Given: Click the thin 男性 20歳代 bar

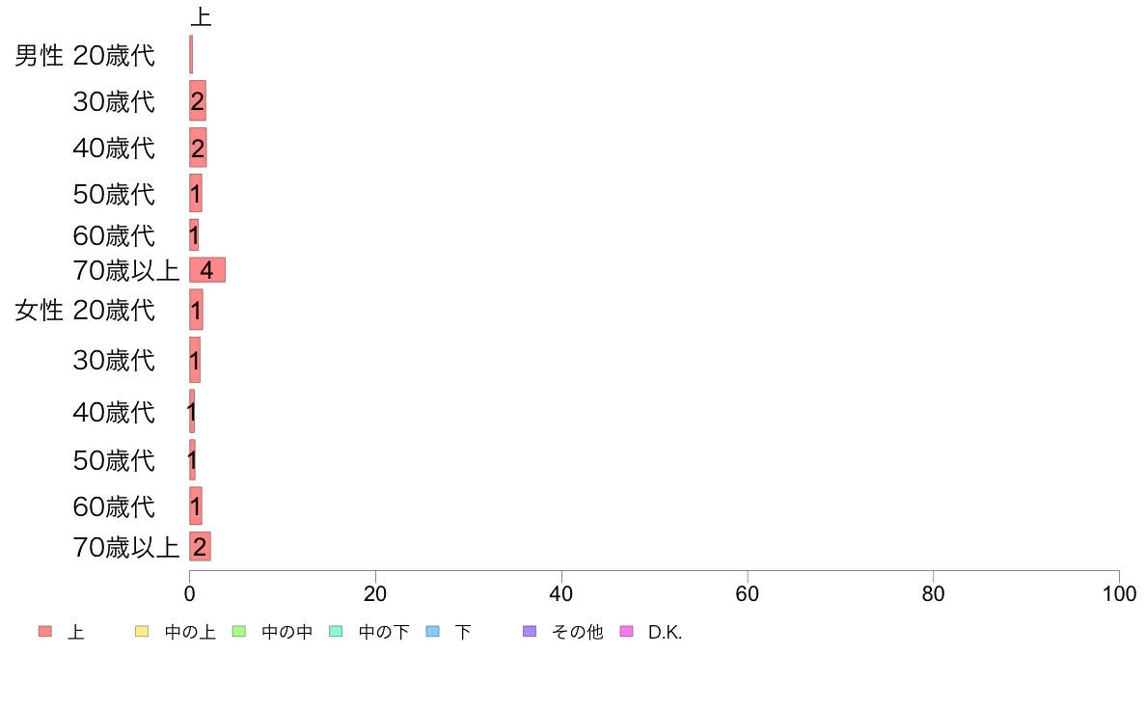Looking at the screenshot, I should [x=191, y=54].
